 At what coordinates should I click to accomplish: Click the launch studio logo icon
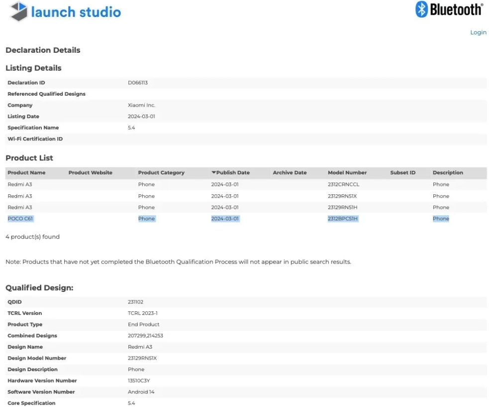tap(19, 11)
